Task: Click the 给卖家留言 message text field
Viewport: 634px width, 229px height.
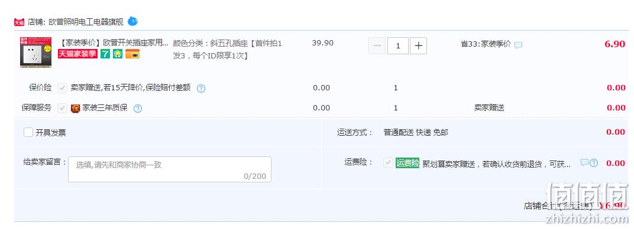Action: (169, 169)
